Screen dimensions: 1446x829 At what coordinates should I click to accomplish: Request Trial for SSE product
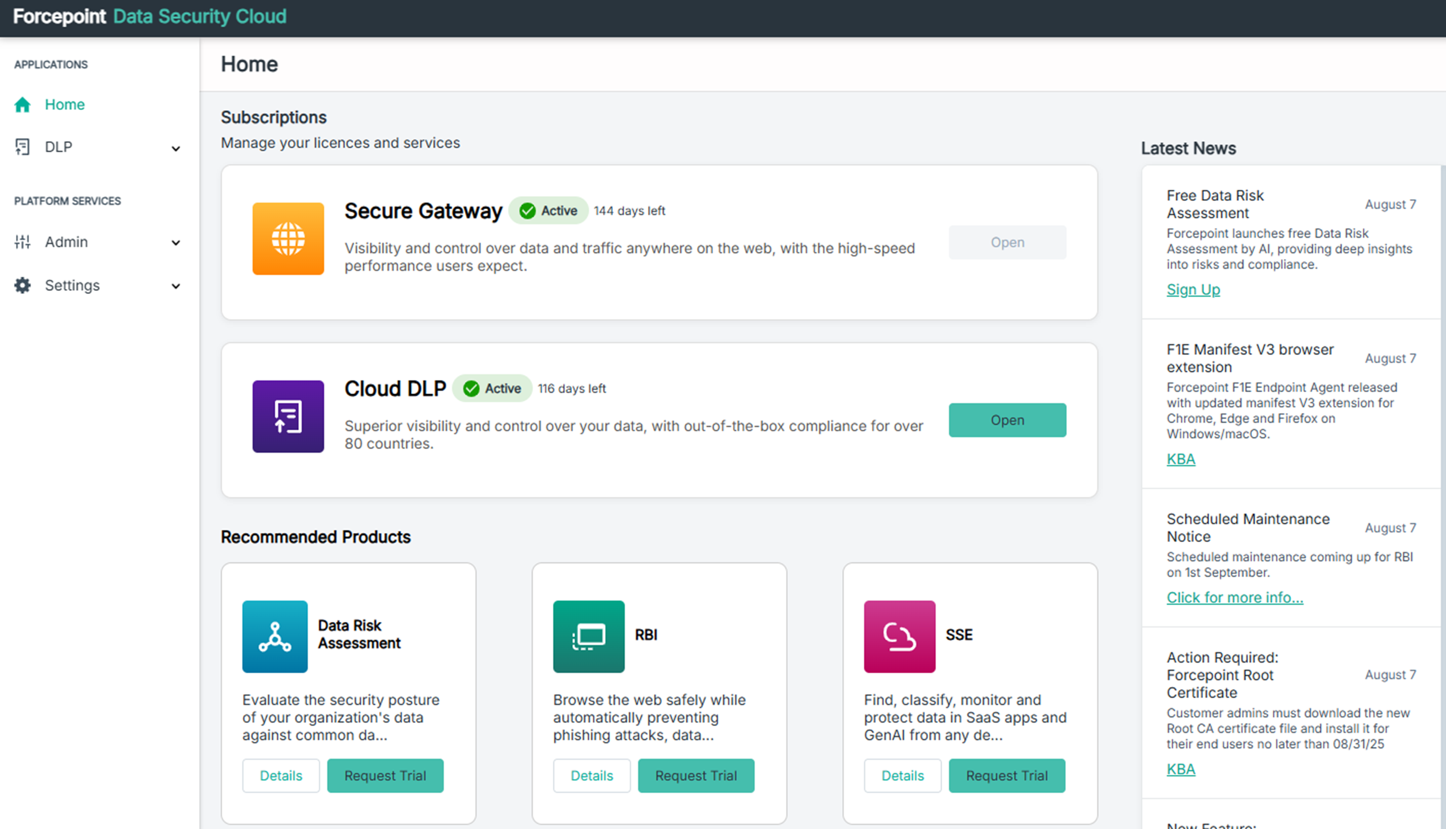[x=1006, y=776]
